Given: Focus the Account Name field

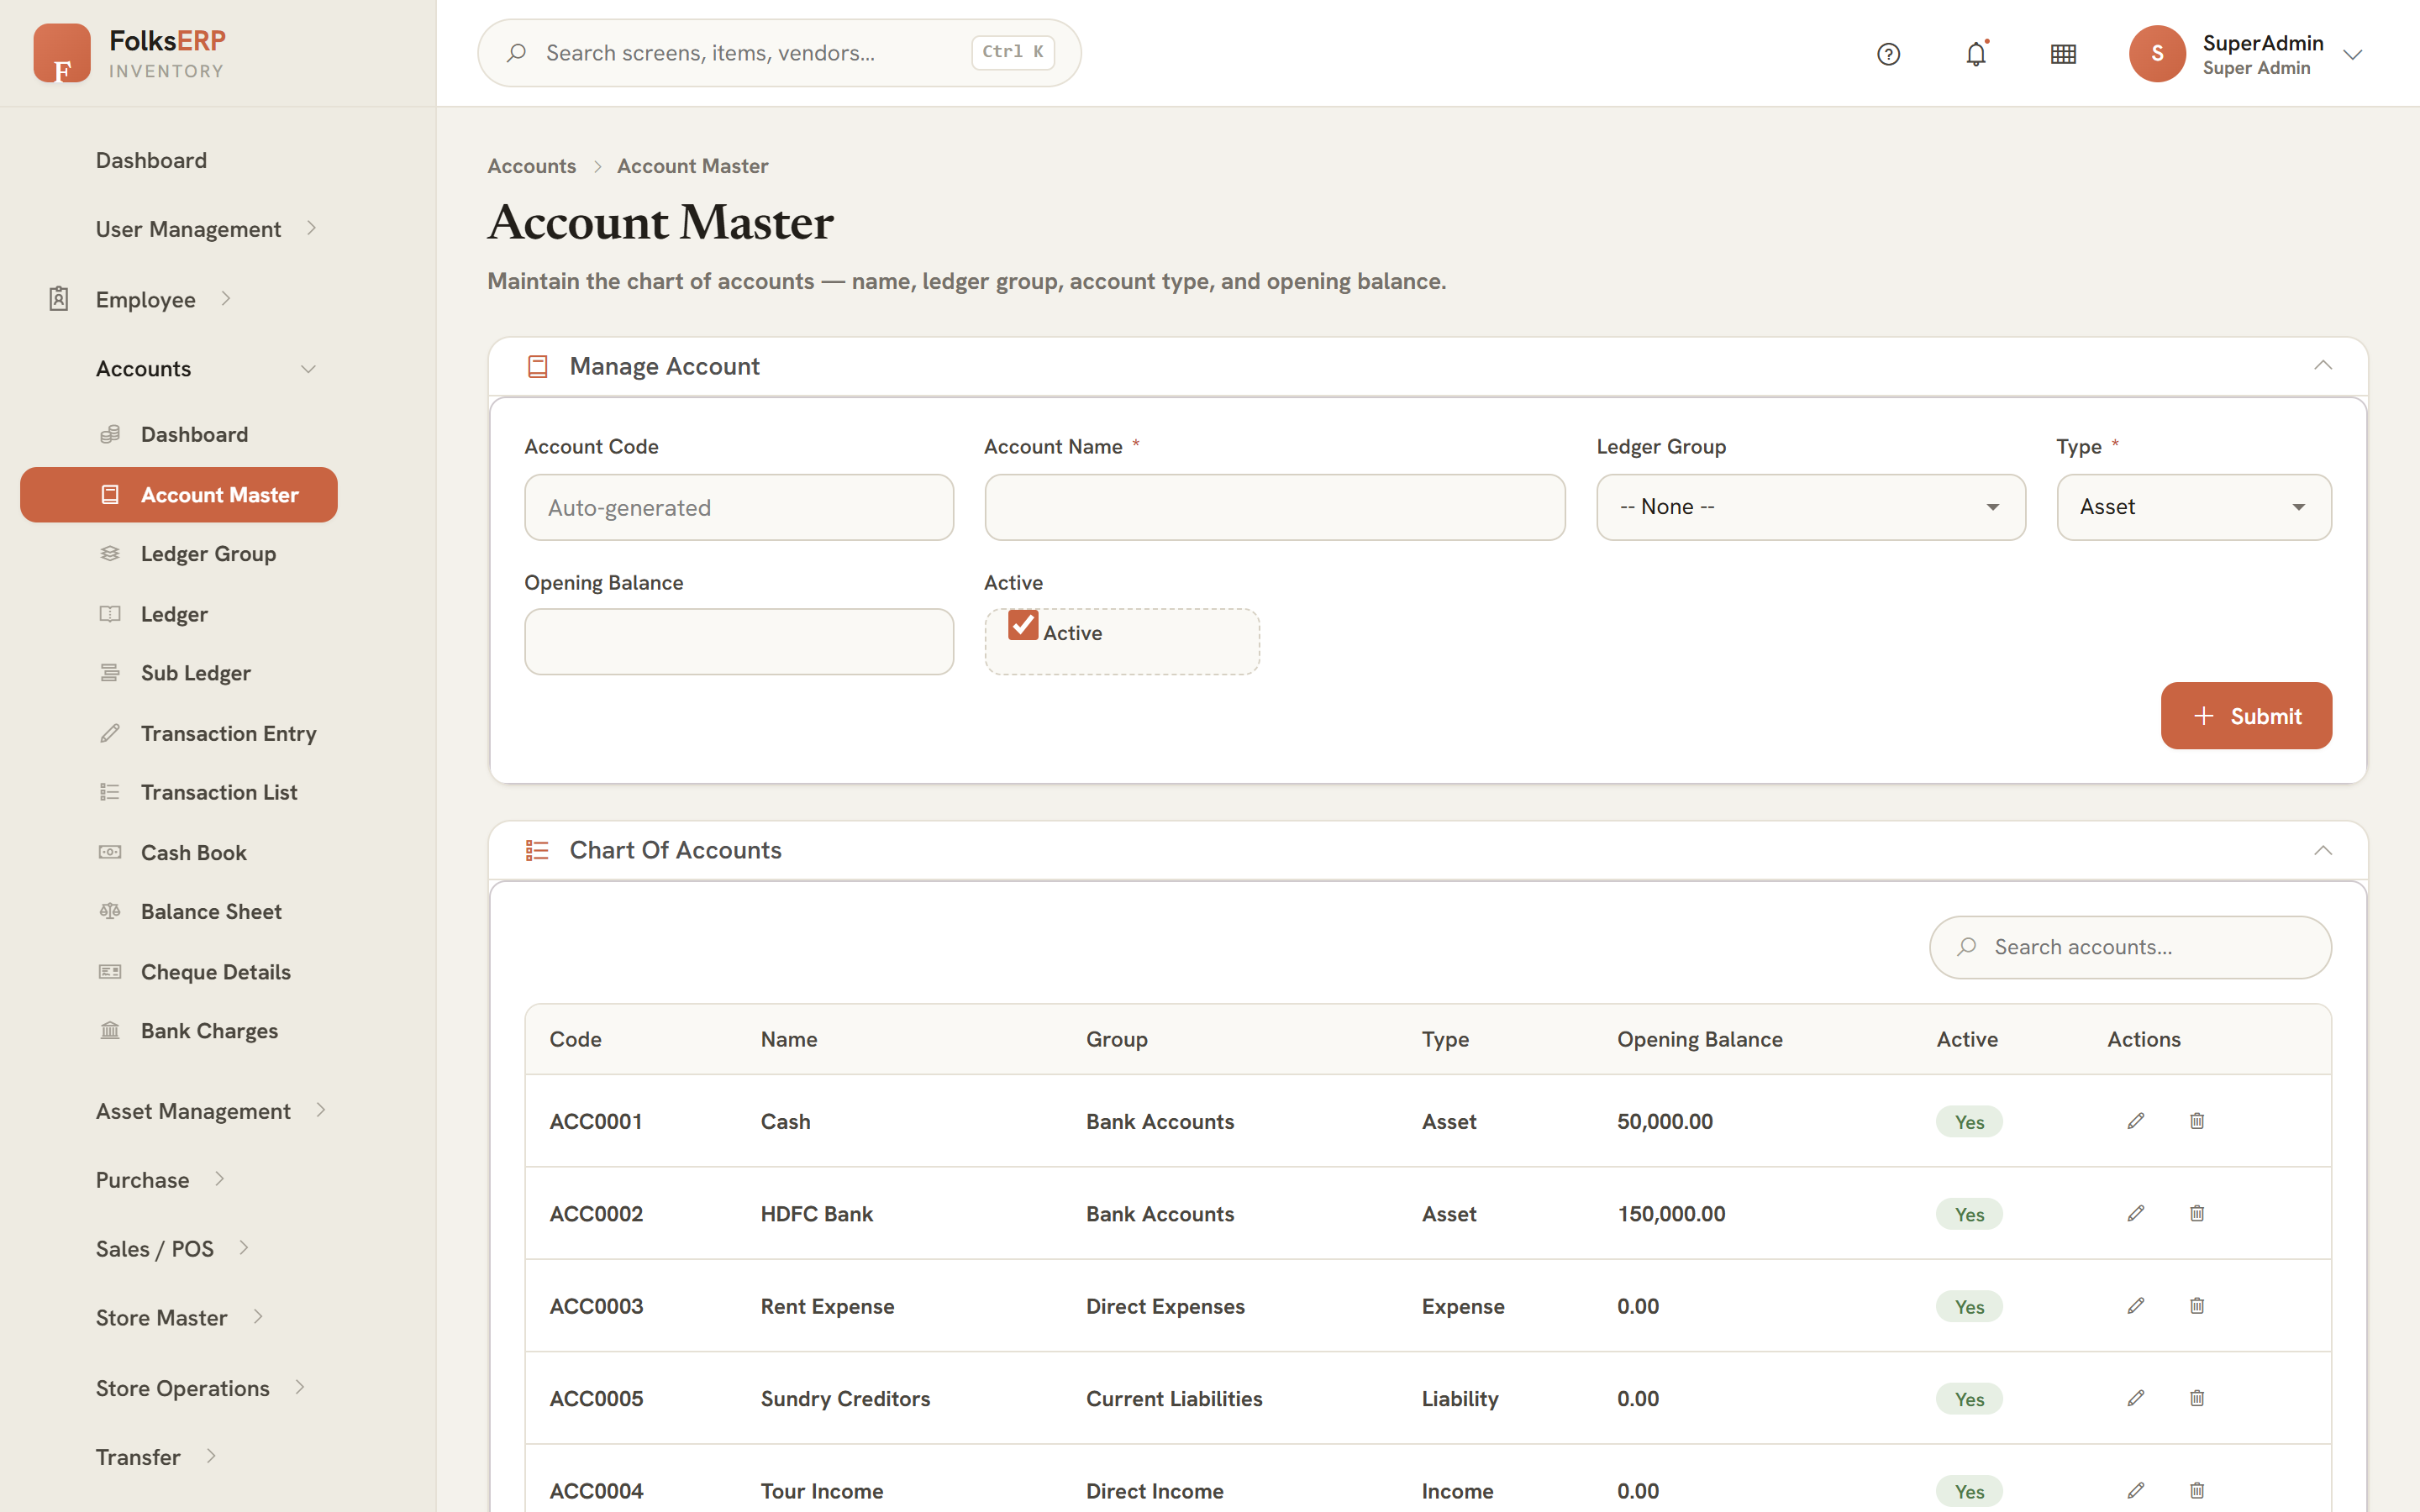Looking at the screenshot, I should [x=1275, y=507].
